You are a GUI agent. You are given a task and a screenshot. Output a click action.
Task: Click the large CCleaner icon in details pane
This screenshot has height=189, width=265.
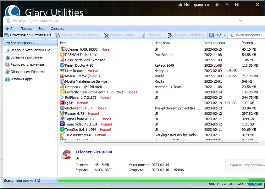pyautogui.click(x=66, y=155)
